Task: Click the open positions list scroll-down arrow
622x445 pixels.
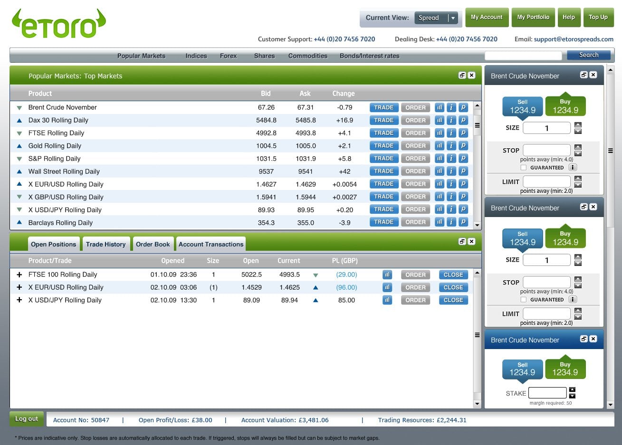Action: (478, 404)
